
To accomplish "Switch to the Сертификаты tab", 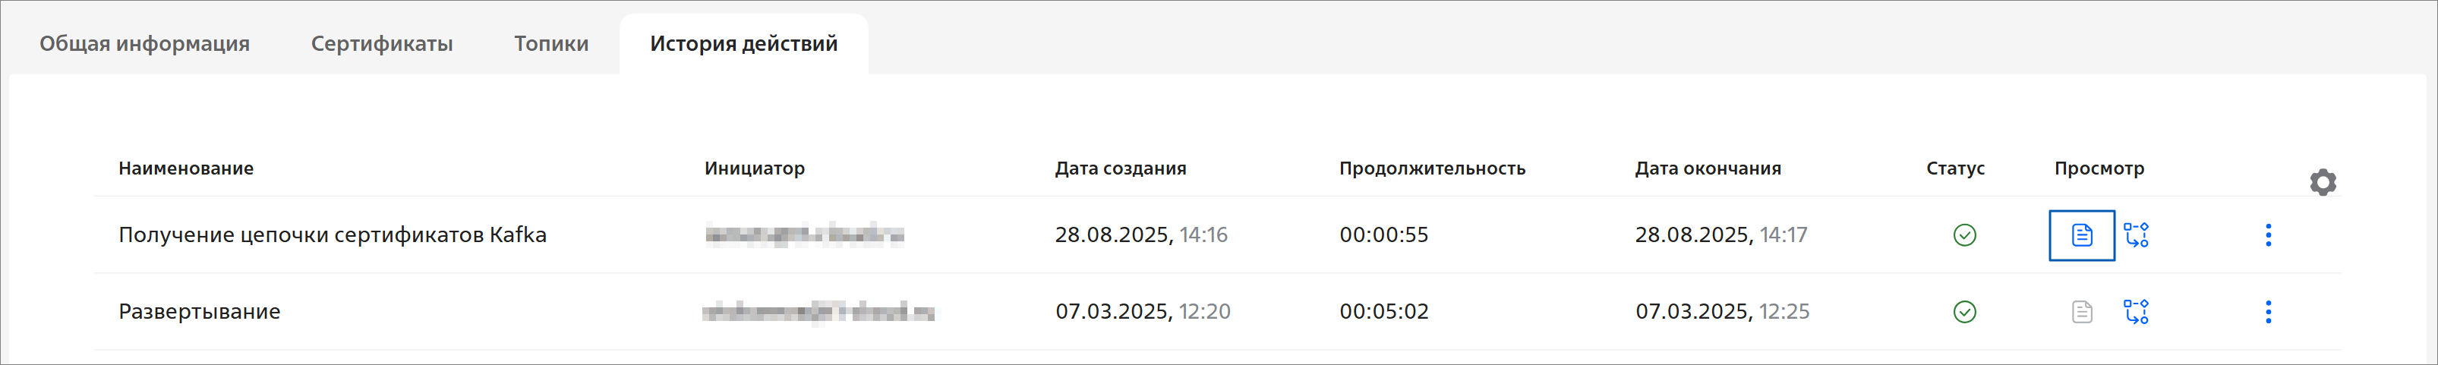I will click(383, 43).
